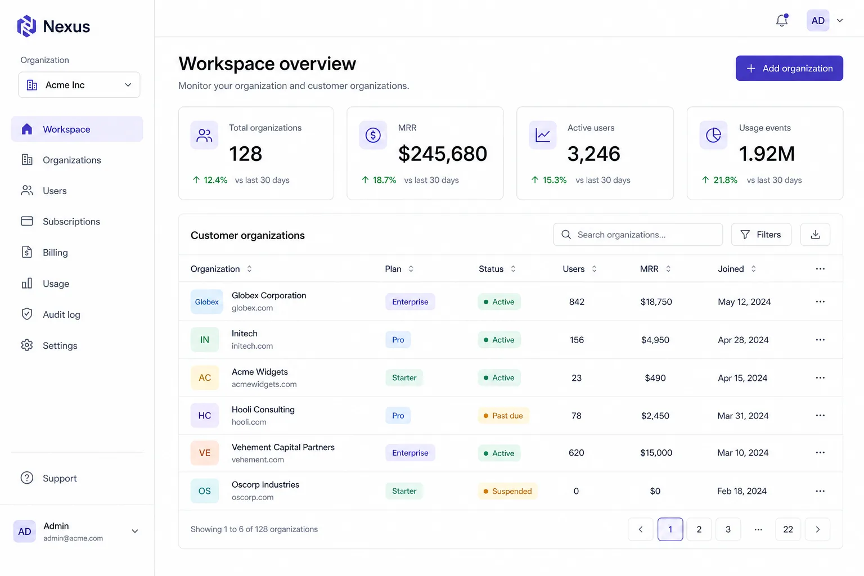Sort by Status column
Viewport: 864px width, 576px height.
click(497, 269)
